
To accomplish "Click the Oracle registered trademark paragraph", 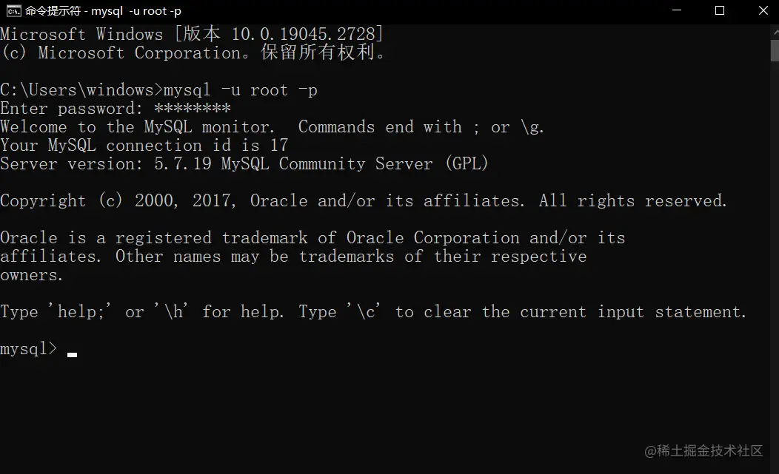I will click(x=312, y=256).
